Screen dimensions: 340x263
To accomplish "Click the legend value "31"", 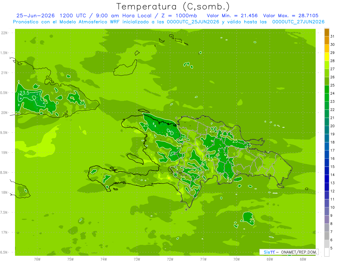I will pyautogui.click(x=333, y=36).
